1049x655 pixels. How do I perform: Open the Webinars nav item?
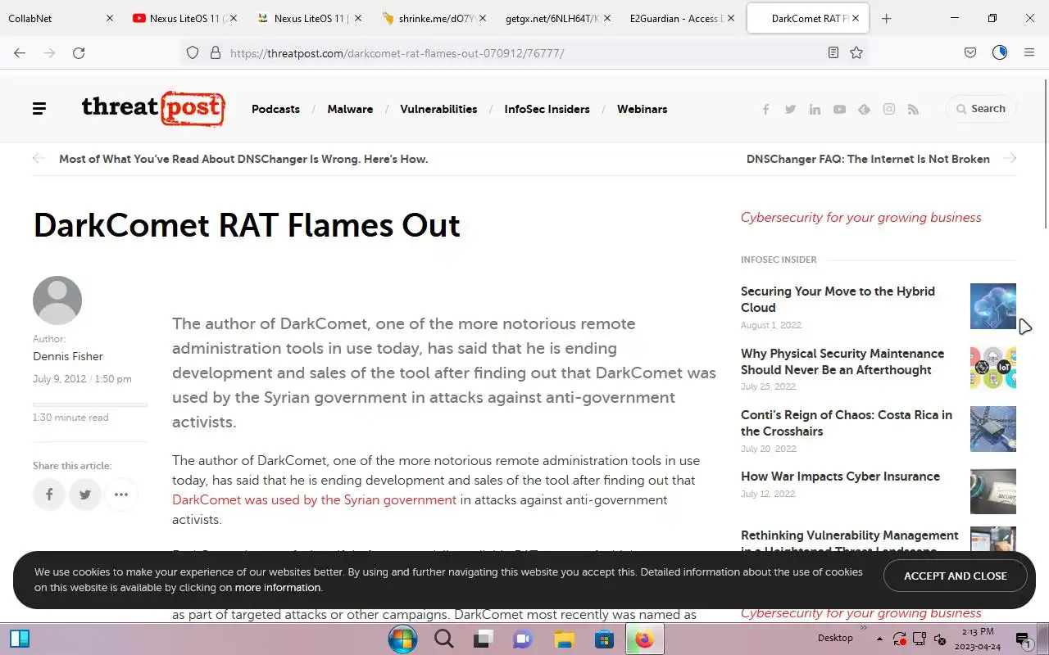click(x=642, y=109)
